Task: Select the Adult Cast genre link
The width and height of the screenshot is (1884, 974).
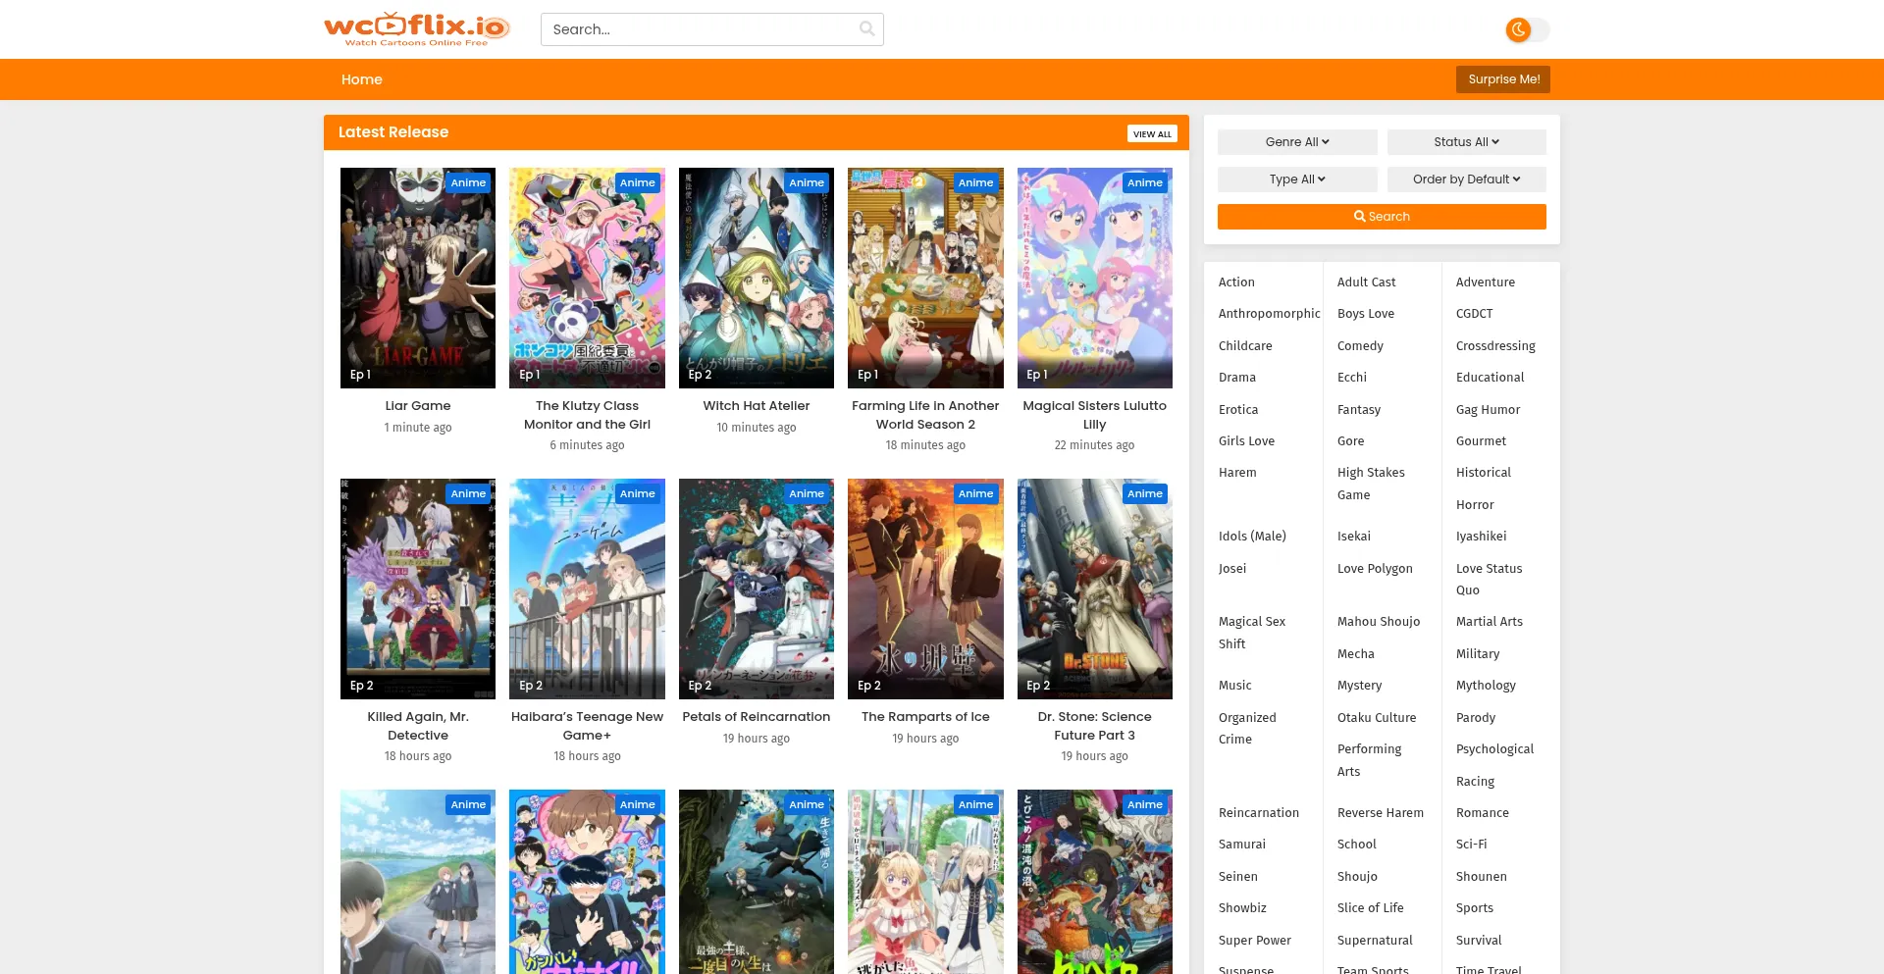Action: (1366, 282)
